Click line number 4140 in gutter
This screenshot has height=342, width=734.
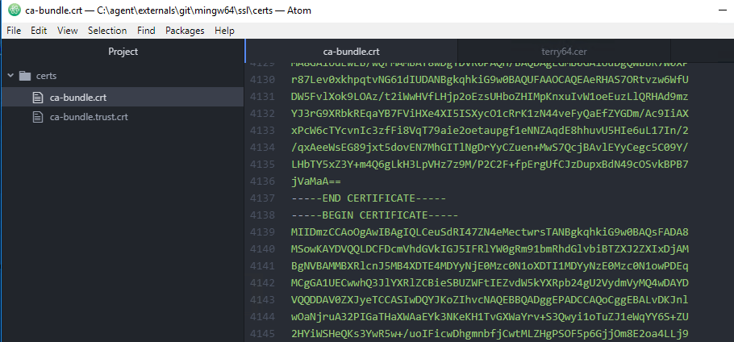tap(262, 249)
